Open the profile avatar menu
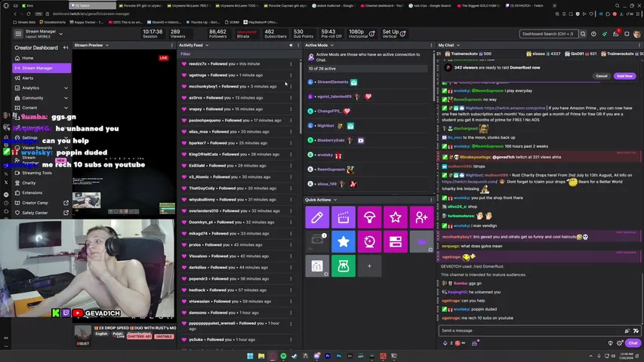The image size is (644, 362). [637, 34]
